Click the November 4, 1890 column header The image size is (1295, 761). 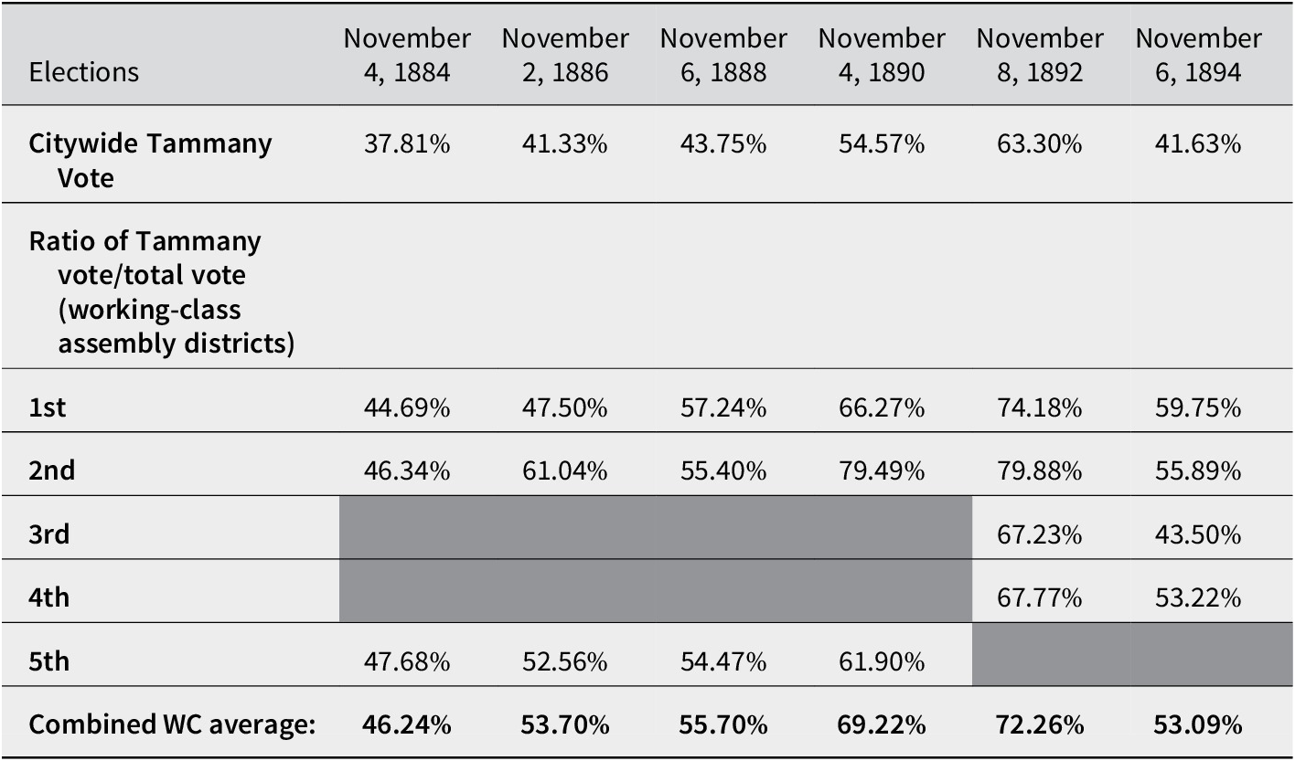click(882, 55)
